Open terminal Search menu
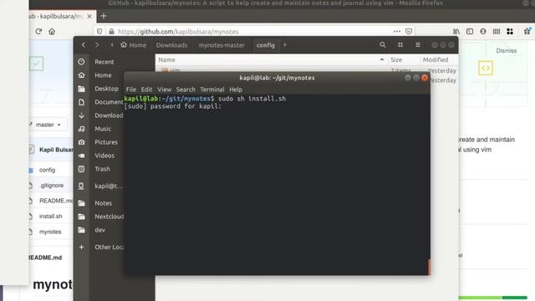 [x=186, y=89]
